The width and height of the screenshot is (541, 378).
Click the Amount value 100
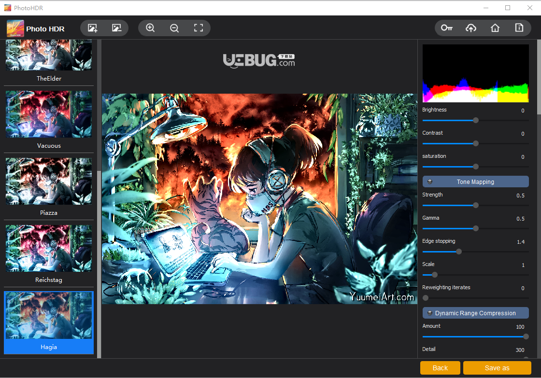point(520,327)
